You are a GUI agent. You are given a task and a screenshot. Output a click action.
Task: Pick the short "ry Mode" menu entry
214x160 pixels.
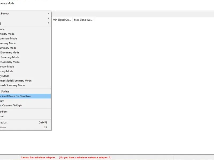tap(25, 76)
